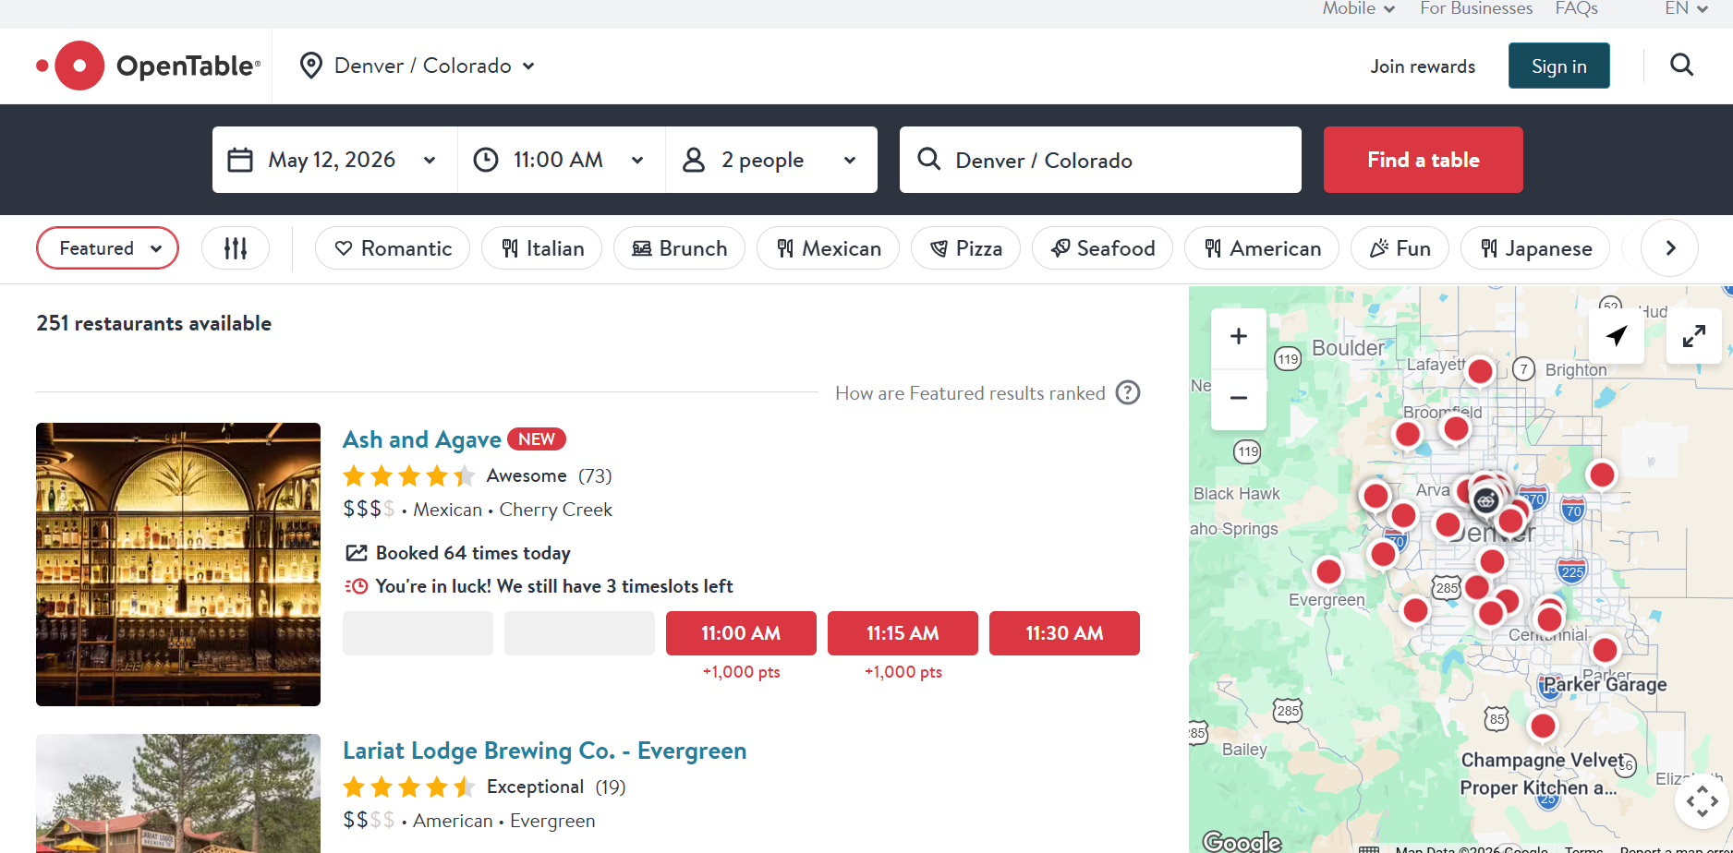The image size is (1733, 853).
Task: Click the Find a table button
Action: 1423,160
